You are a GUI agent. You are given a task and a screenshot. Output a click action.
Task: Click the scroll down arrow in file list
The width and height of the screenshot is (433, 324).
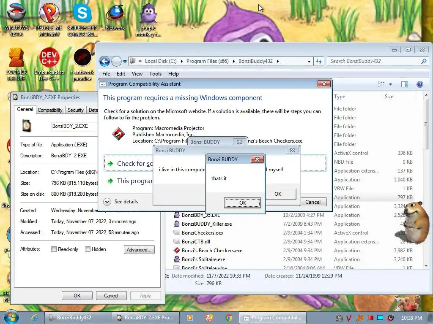pyautogui.click(x=426, y=266)
